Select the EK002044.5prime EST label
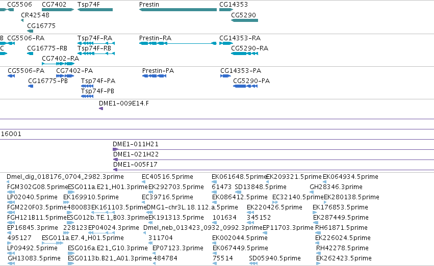The height and width of the screenshot is (266, 434). [240, 238]
